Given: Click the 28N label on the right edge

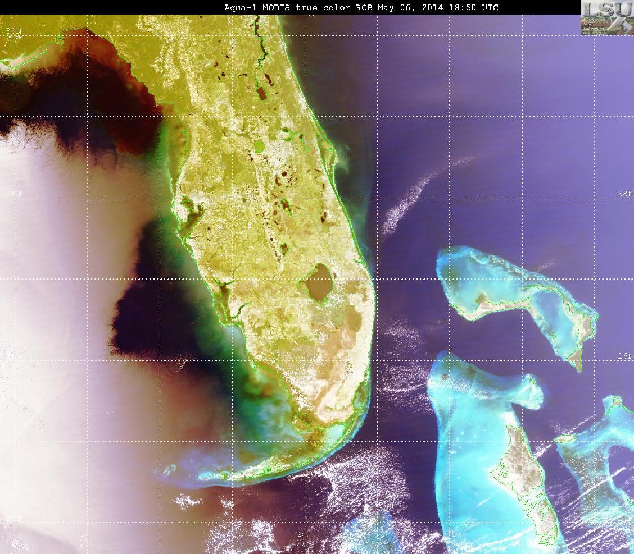Looking at the screenshot, I should pyautogui.click(x=625, y=194).
